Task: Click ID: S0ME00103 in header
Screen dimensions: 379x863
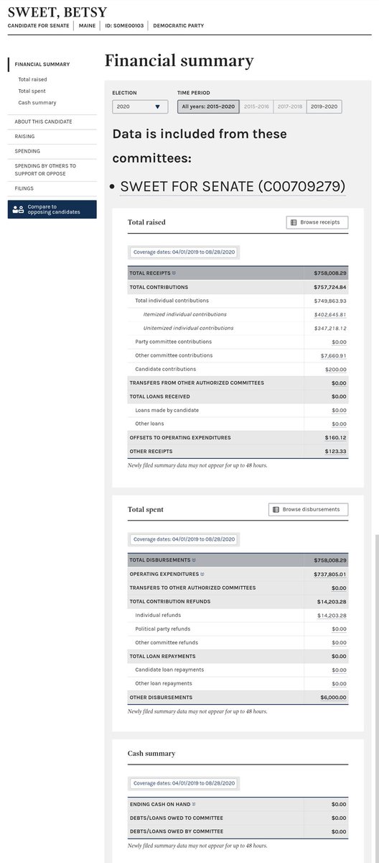Action: 126,25
